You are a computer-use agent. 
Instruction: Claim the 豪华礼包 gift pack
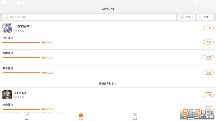(208, 72)
